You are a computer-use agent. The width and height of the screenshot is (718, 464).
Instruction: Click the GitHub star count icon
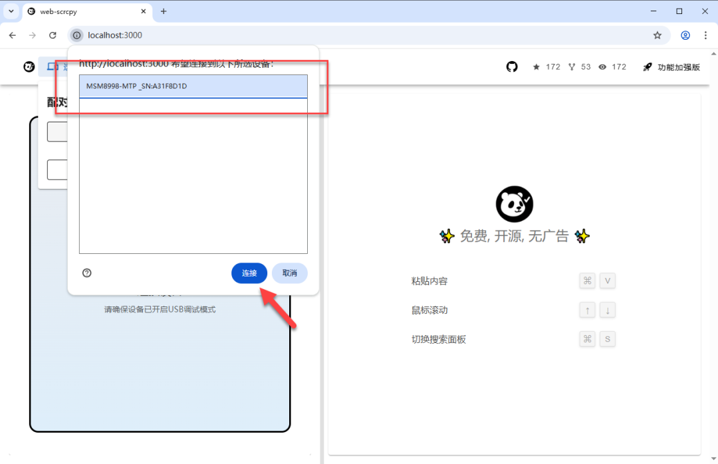(x=538, y=66)
